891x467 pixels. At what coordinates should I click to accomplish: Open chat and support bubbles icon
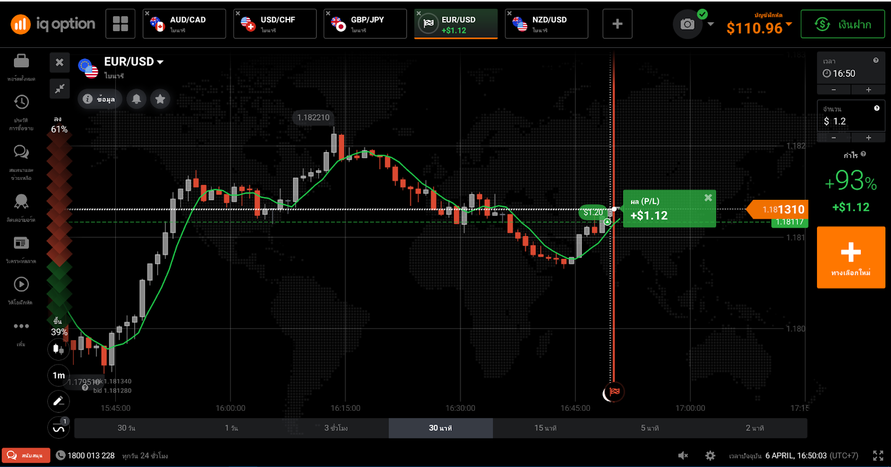[21, 151]
